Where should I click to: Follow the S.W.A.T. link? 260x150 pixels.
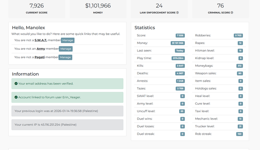click(41, 40)
